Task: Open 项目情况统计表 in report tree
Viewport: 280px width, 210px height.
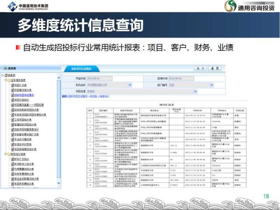Action: 22,90
